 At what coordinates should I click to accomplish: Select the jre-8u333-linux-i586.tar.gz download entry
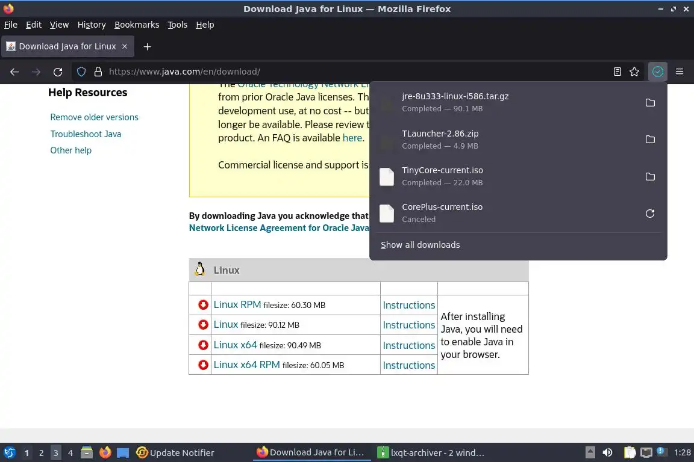click(505, 103)
